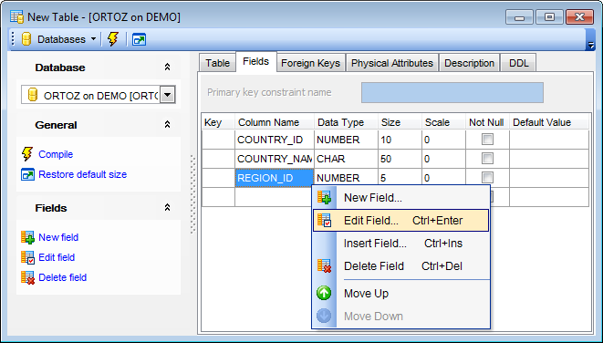The image size is (603, 343).
Task: Click the New Field icon in context menu
Action: click(x=324, y=197)
